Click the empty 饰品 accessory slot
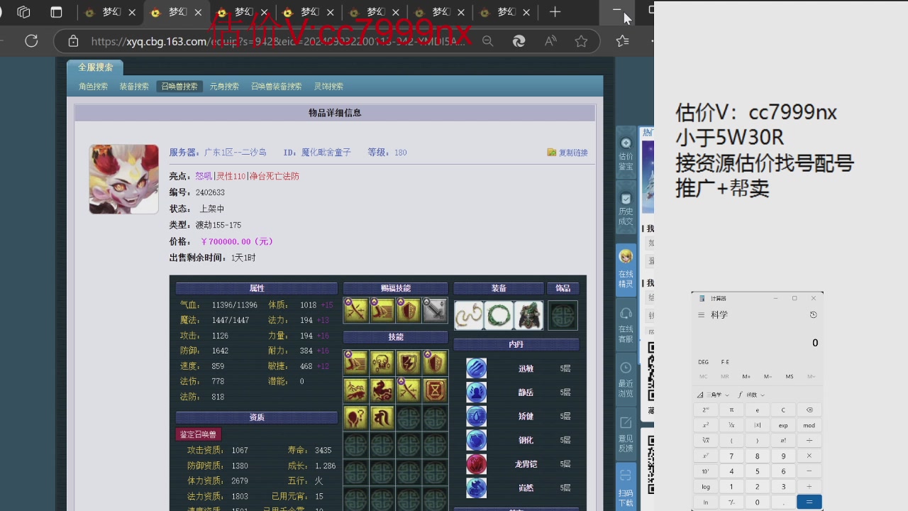 [563, 315]
